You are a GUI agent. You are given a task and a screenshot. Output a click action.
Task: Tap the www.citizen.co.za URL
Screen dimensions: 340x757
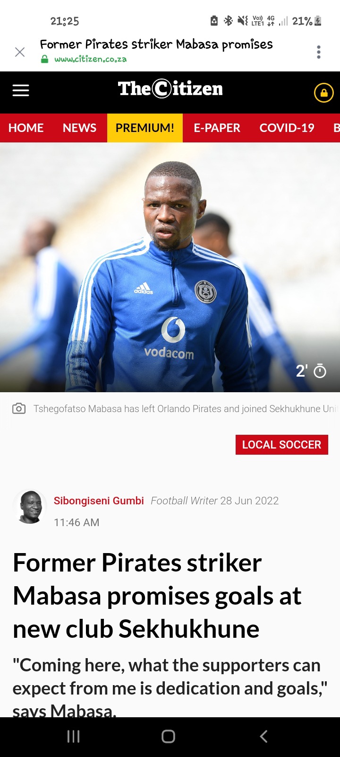pyautogui.click(x=90, y=60)
